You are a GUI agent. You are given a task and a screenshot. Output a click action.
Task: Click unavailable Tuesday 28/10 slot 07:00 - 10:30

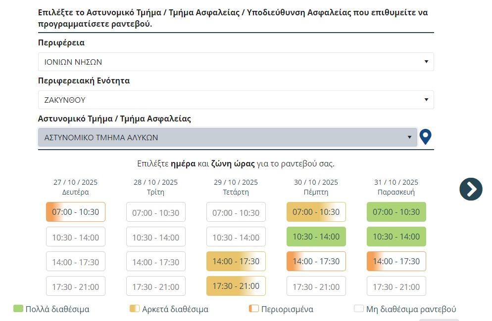tap(156, 212)
